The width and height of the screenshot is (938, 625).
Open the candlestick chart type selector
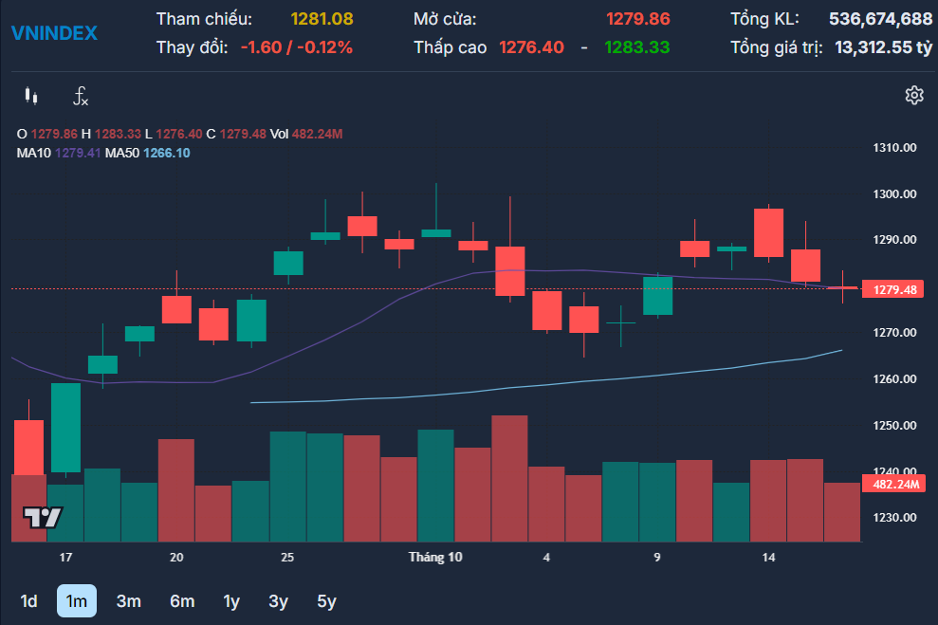[x=31, y=96]
